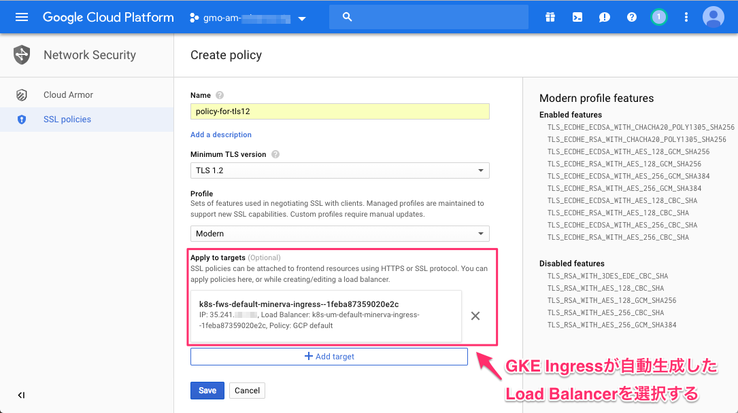Open the hamburger navigation menu
738x413 pixels.
tap(22, 17)
